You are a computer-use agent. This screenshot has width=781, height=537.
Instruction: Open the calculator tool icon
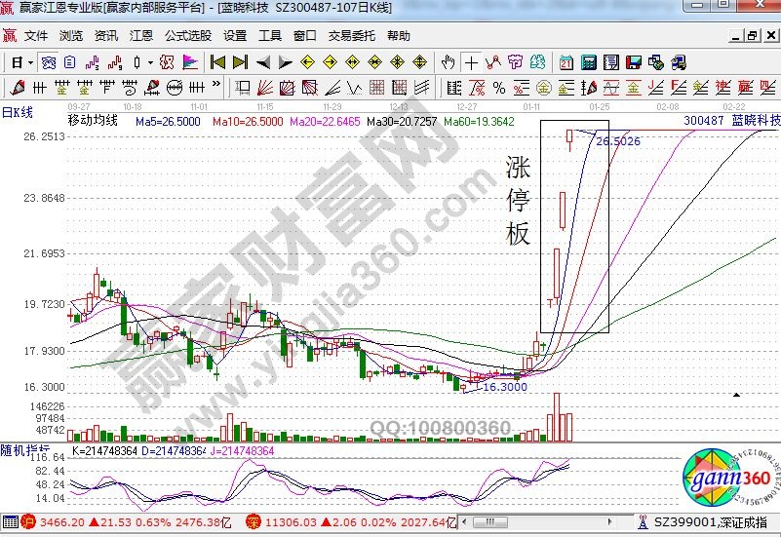point(589,62)
